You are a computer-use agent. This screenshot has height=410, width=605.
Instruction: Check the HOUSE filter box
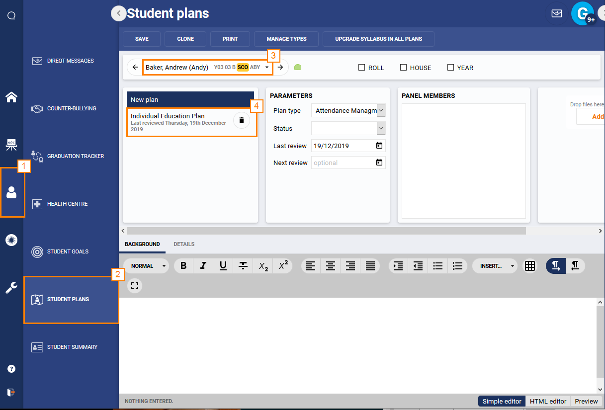pyautogui.click(x=403, y=68)
